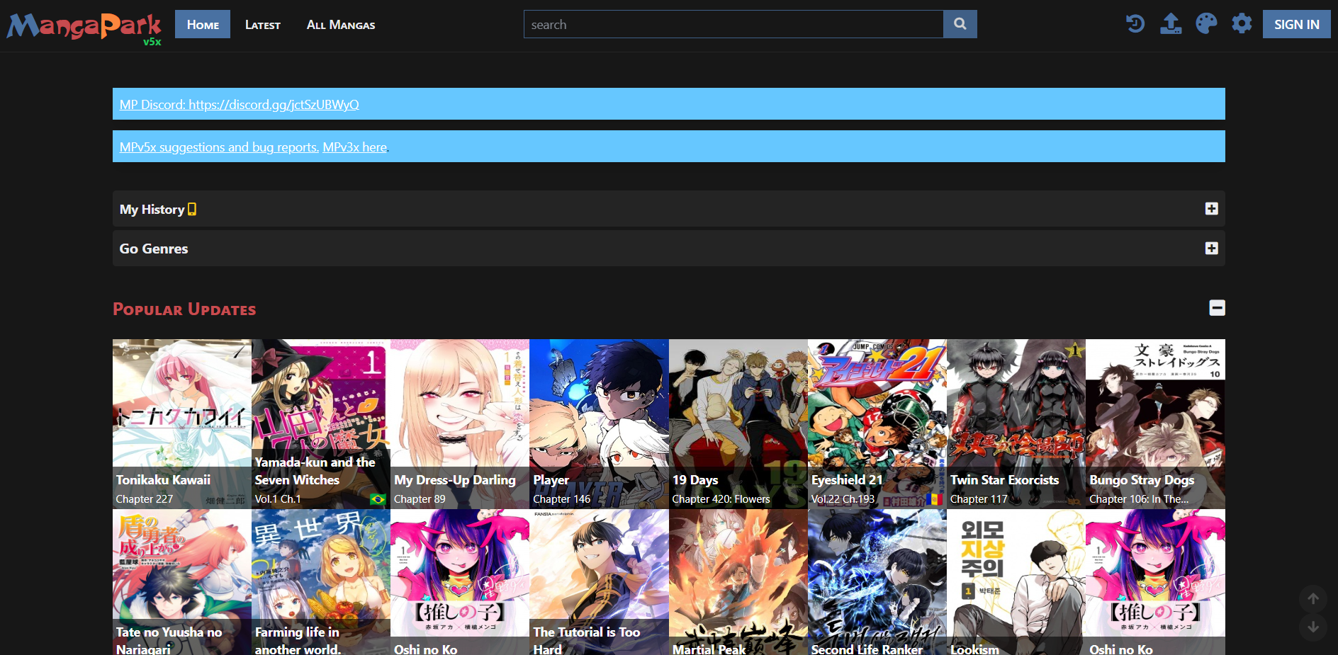
Task: Open Twin Star Exorcists title link
Action: click(1004, 479)
